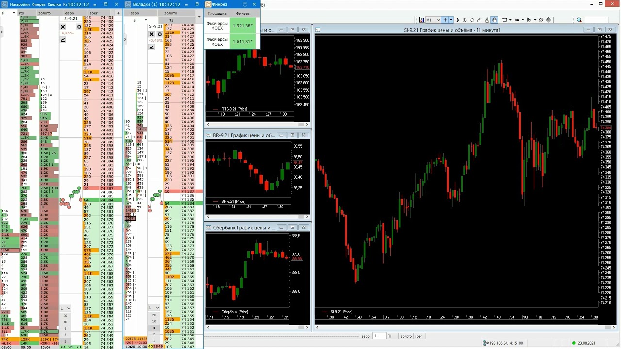The image size is (621, 349).
Task: Cancel orders X icon in left order book
Action: (63, 27)
